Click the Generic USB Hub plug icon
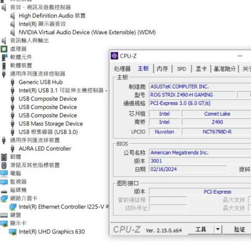251x251 pixels. [x=13, y=82]
